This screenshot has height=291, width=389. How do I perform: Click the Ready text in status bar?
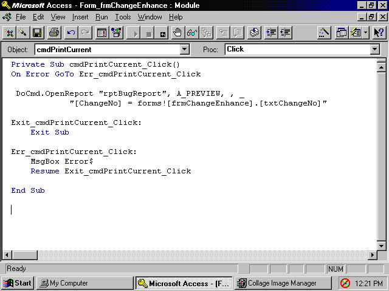point(16,269)
